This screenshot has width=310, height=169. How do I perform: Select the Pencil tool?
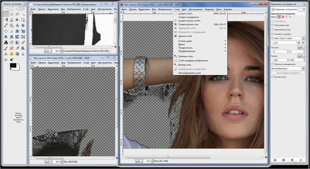(x=23, y=42)
